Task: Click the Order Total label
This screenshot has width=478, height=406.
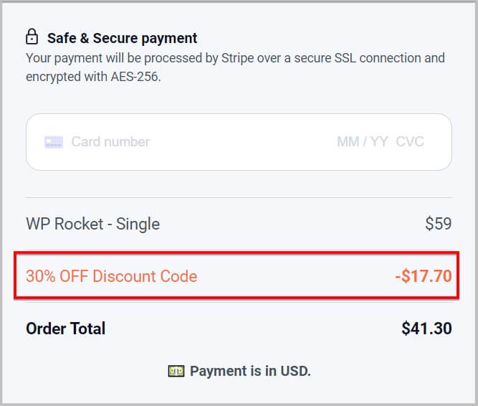Action: (65, 329)
